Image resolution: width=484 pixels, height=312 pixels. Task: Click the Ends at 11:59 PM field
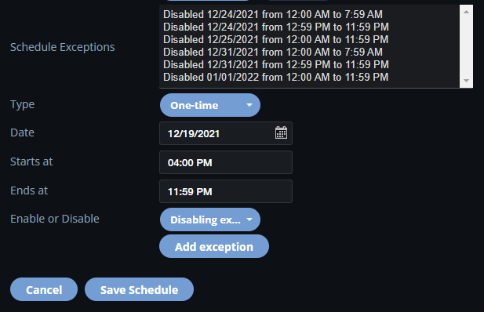(x=226, y=191)
